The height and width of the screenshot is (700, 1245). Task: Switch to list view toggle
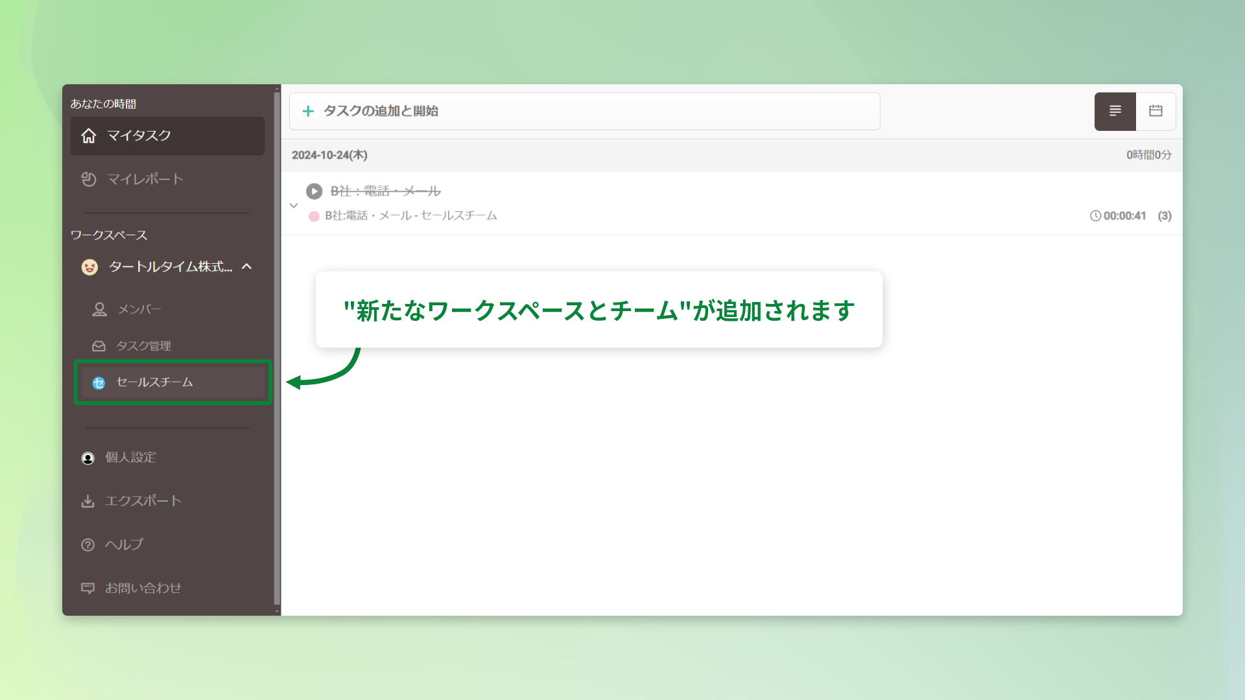point(1115,111)
